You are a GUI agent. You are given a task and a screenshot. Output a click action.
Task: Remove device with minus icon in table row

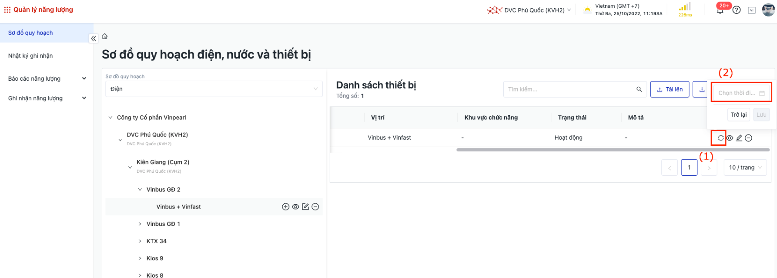coord(749,138)
